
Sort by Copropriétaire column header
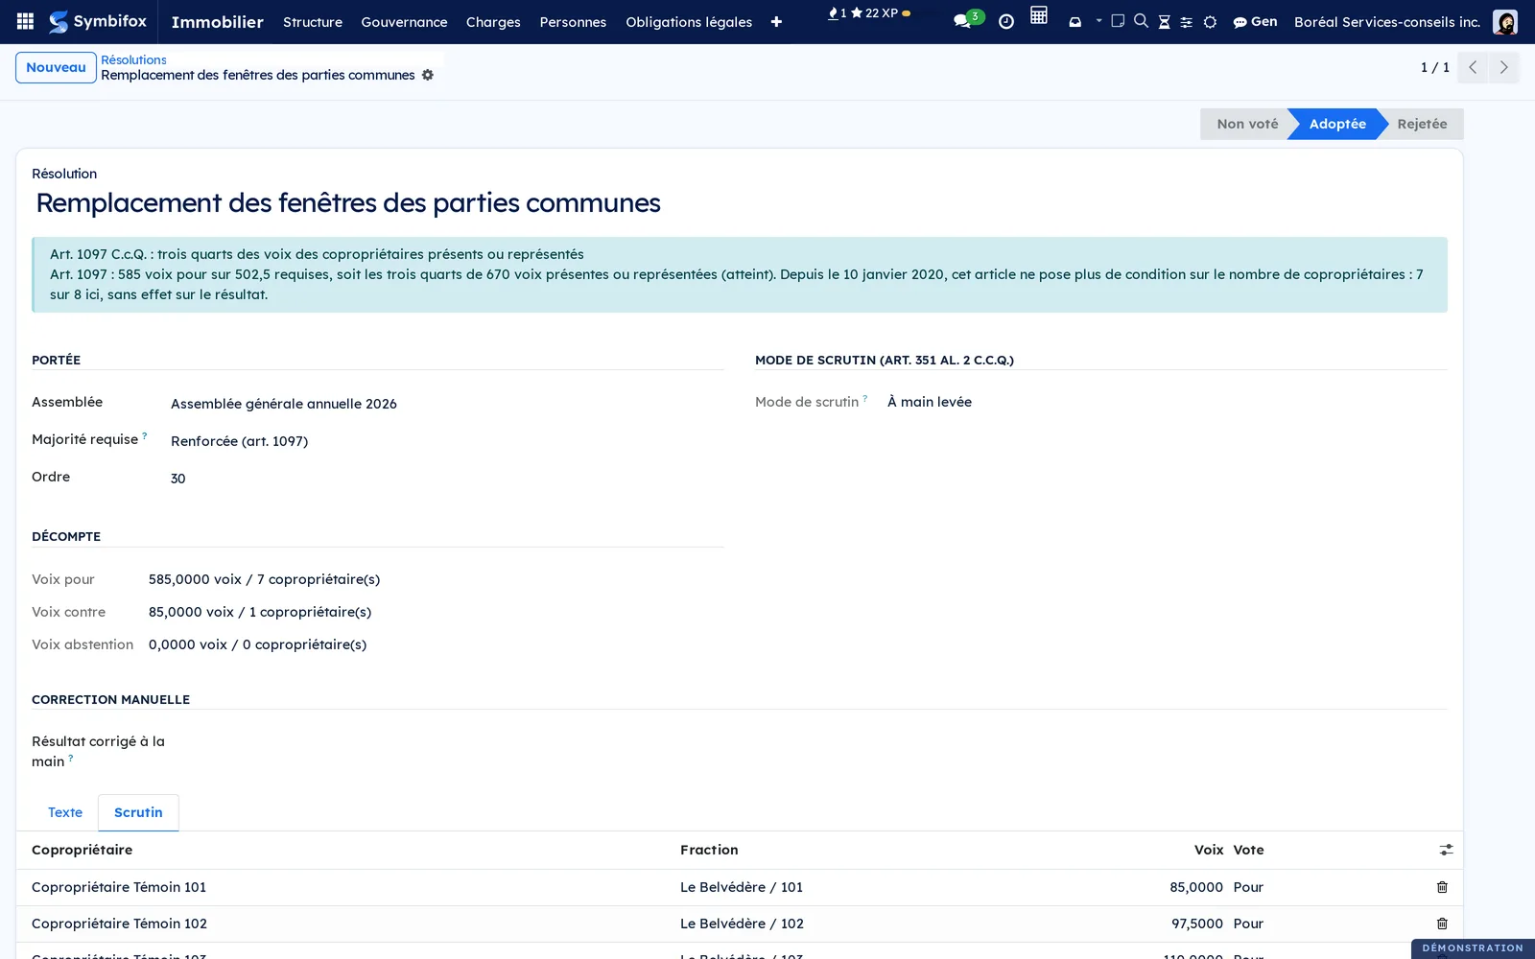pos(83,850)
